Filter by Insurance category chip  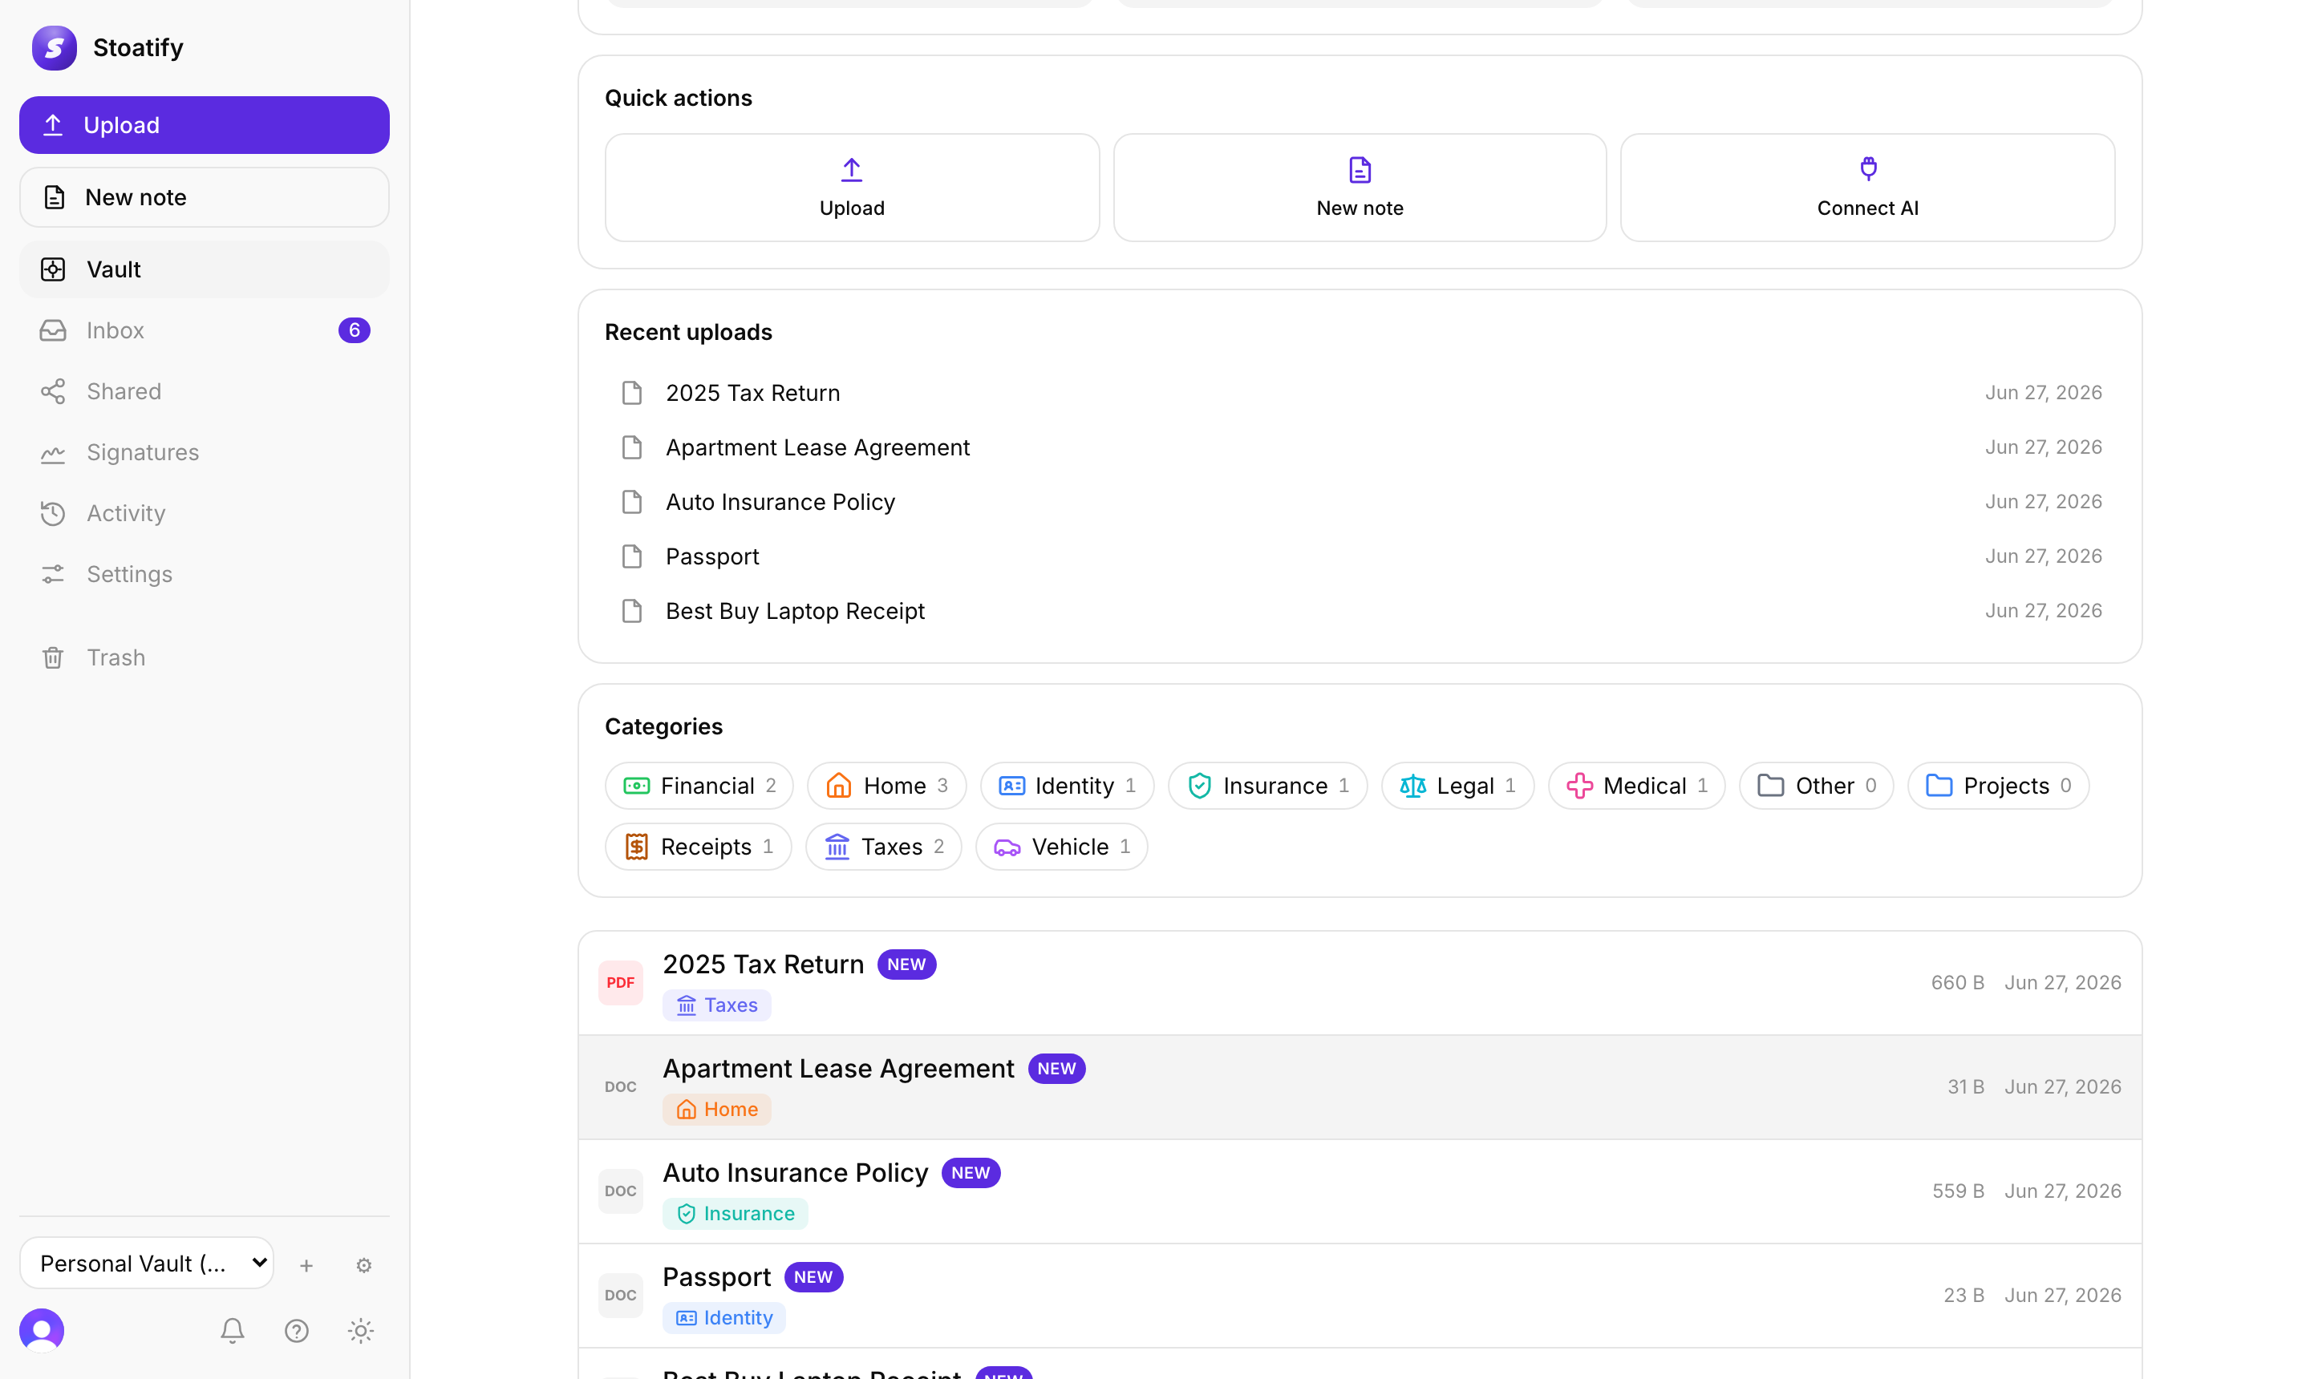[1268, 787]
